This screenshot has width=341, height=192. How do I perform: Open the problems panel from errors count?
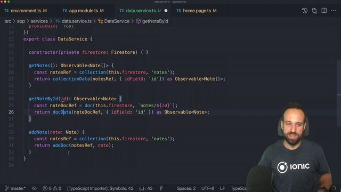tap(47, 188)
